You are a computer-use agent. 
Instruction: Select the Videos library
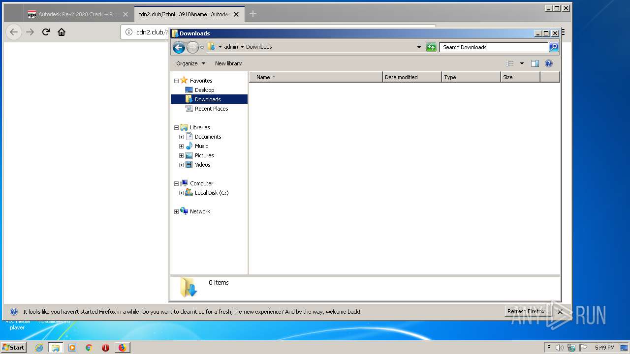coord(202,165)
